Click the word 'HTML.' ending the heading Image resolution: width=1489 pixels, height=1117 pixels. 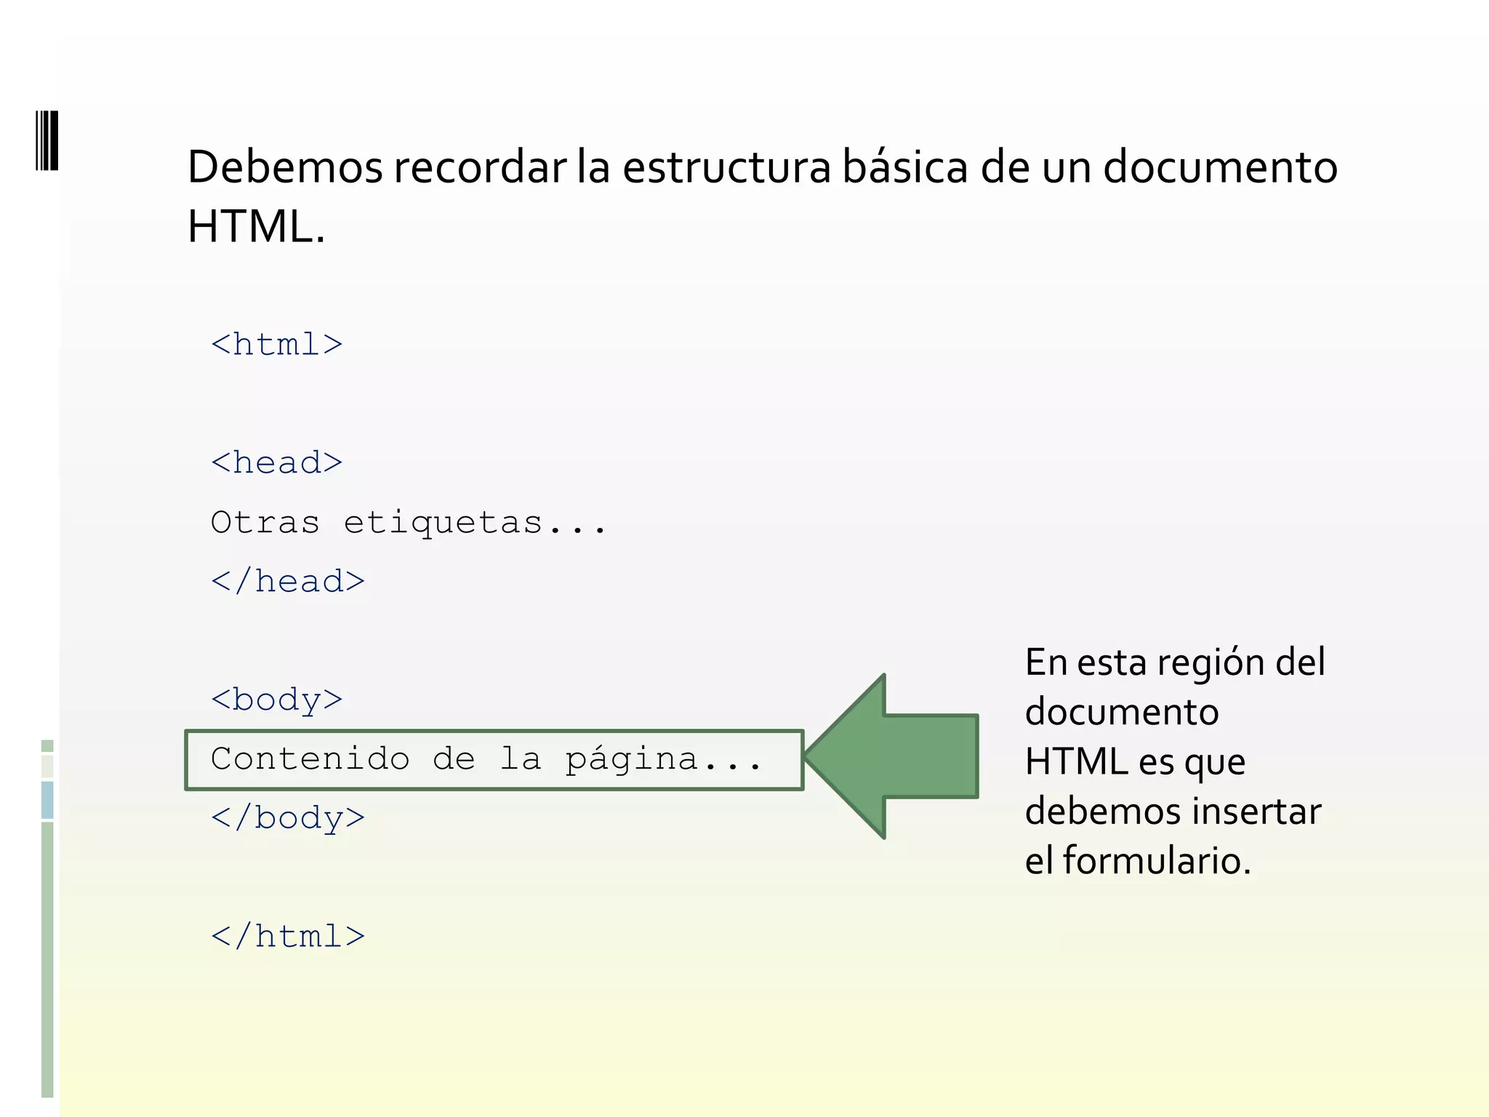click(x=257, y=227)
